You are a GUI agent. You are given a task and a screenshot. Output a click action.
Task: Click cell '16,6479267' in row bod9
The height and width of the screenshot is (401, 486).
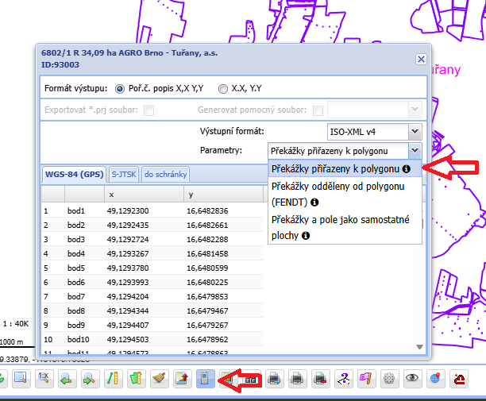click(207, 326)
